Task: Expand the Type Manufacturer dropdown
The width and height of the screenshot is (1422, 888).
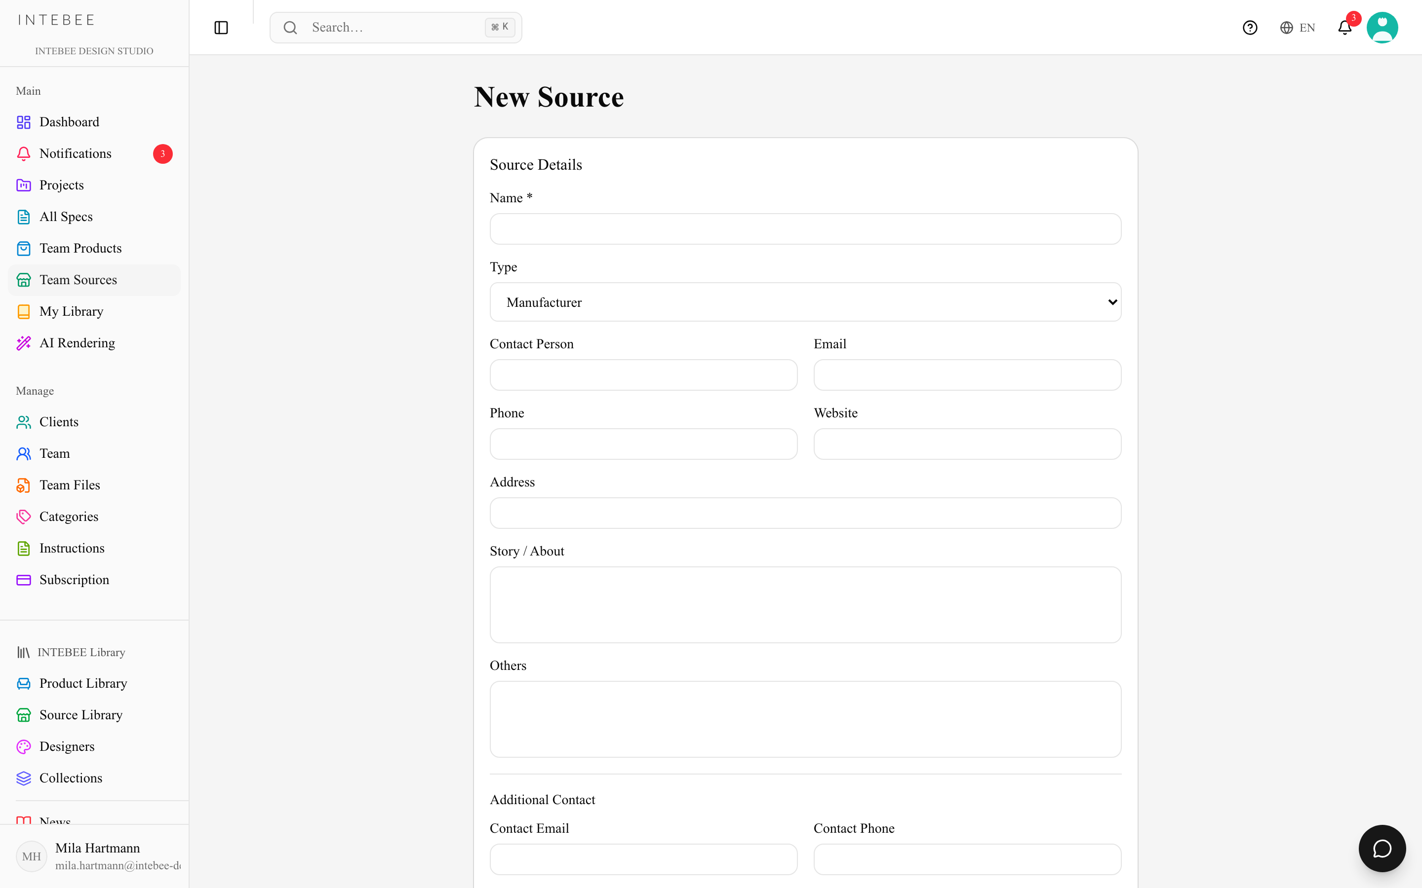Action: tap(806, 302)
